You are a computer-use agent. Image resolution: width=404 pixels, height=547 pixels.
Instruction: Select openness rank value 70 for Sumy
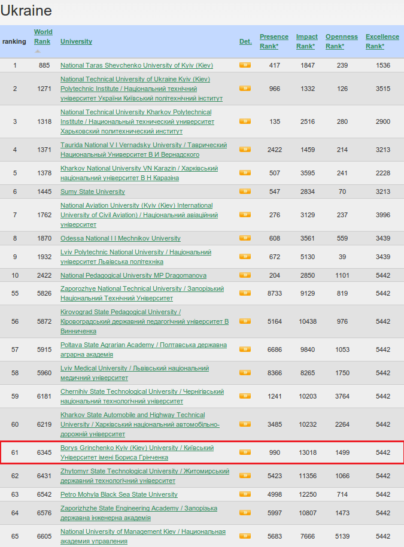tap(342, 192)
